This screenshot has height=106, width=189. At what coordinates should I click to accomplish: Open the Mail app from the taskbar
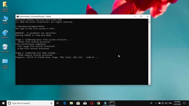(85, 103)
